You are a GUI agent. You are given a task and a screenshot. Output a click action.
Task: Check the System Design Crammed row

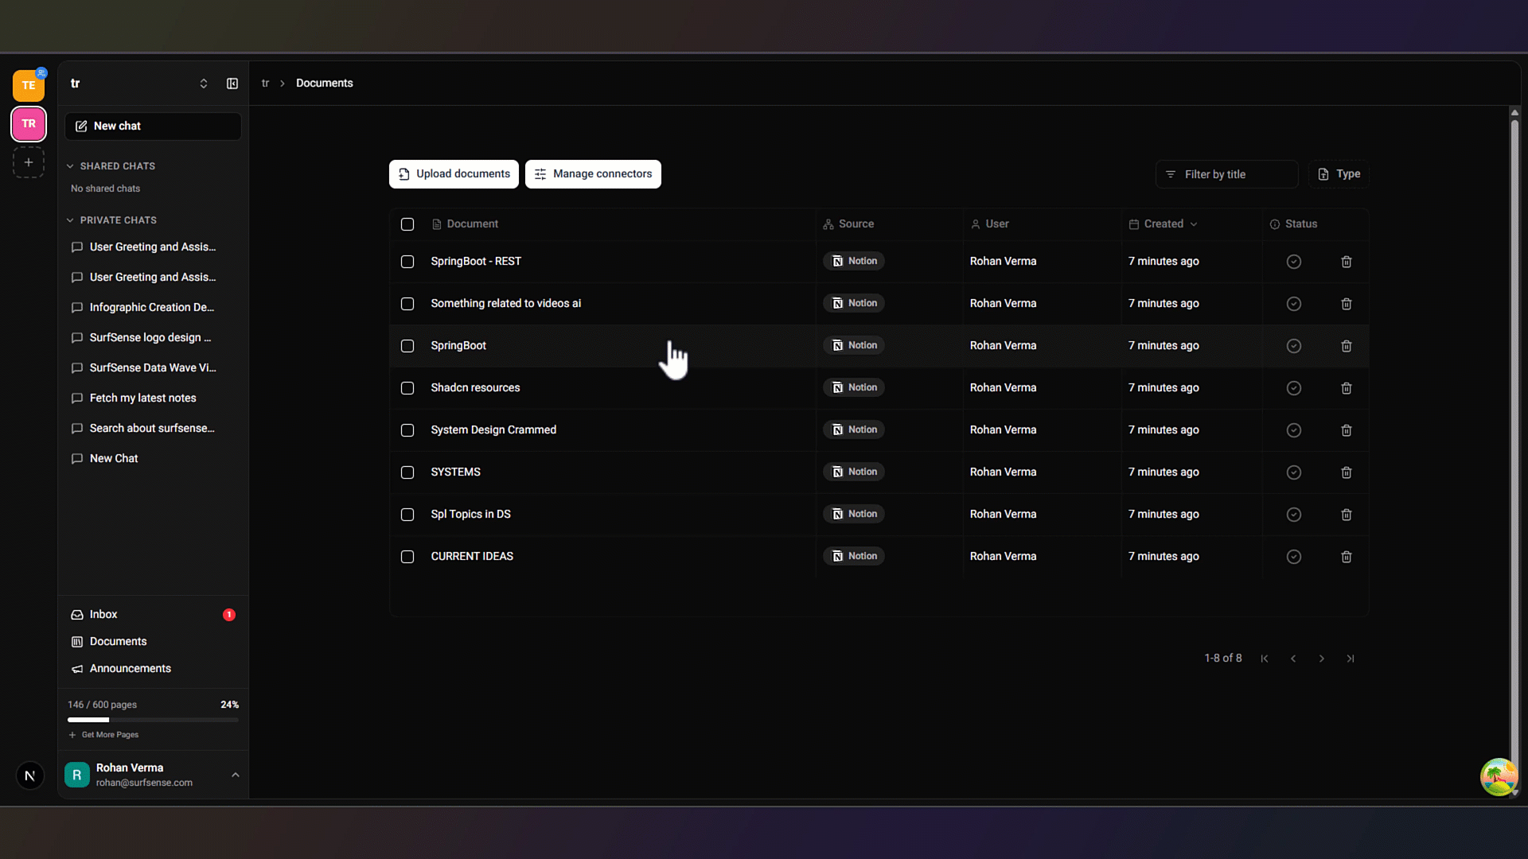pyautogui.click(x=407, y=430)
